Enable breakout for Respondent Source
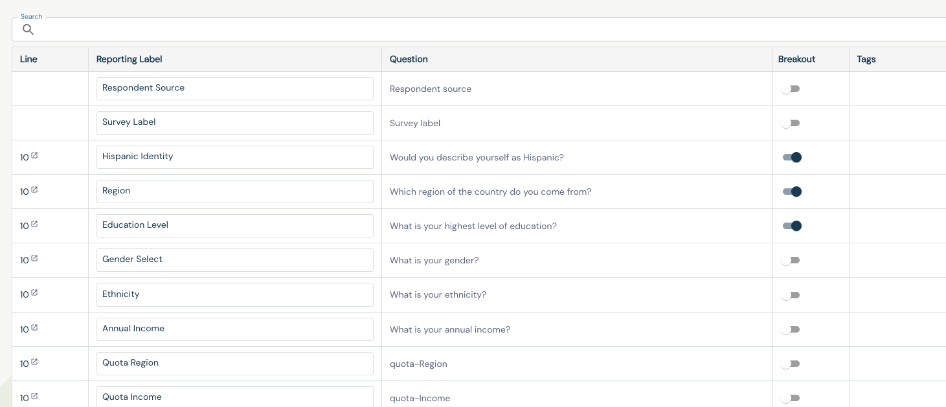This screenshot has height=407, width=946. click(791, 89)
